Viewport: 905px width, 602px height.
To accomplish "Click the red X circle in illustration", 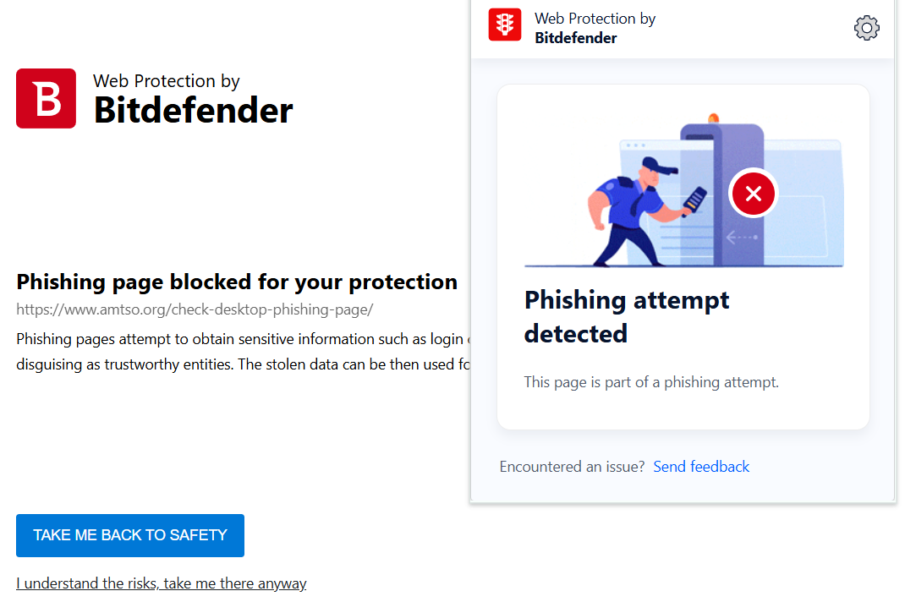I will [754, 194].
